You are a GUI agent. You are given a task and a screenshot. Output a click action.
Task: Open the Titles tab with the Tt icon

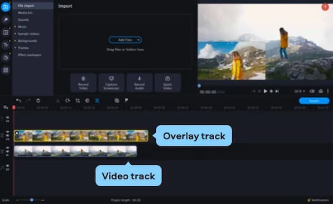6,45
